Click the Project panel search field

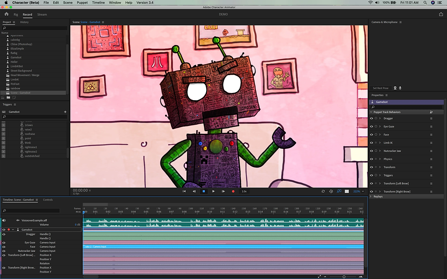pos(35,28)
